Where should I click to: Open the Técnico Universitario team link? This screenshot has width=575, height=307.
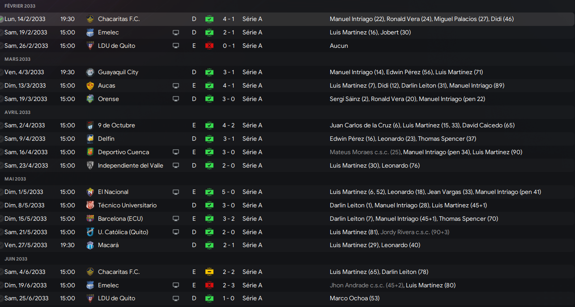point(127,206)
